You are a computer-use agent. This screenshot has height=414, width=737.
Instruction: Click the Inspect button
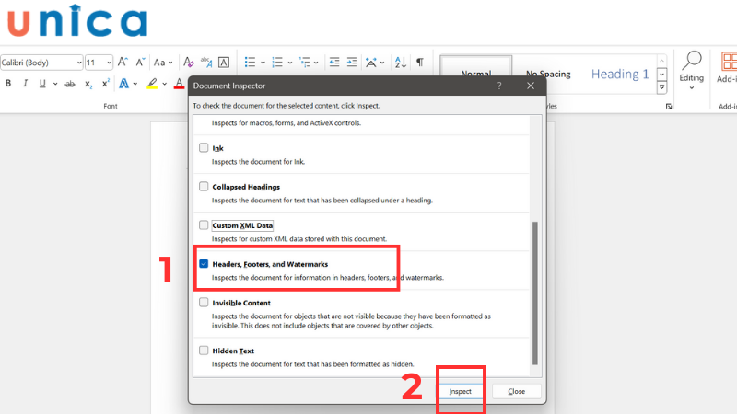click(460, 391)
